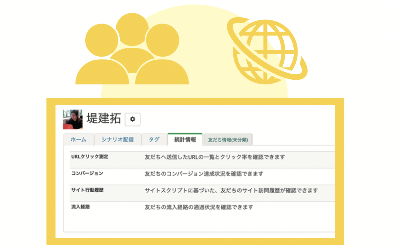Go to the 友だち情報(未分類) tab

point(228,140)
